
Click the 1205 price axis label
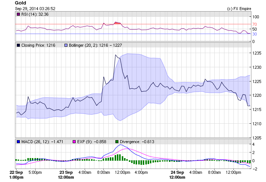point(257,138)
